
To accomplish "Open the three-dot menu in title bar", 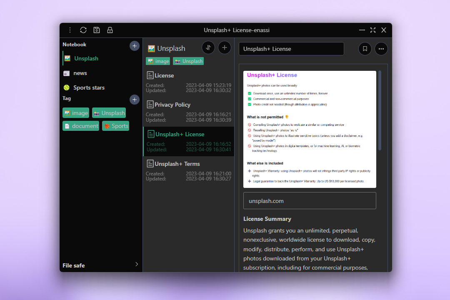I will [x=70, y=30].
